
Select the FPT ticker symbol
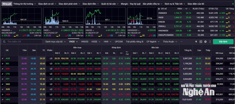(x=8, y=79)
